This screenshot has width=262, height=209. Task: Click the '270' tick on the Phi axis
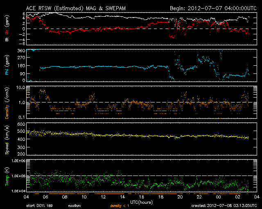(x=21, y=58)
